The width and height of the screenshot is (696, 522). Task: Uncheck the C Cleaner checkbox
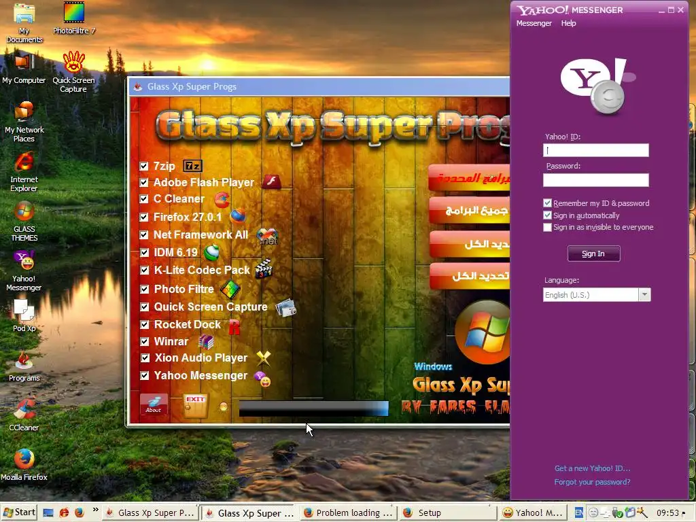coord(144,199)
